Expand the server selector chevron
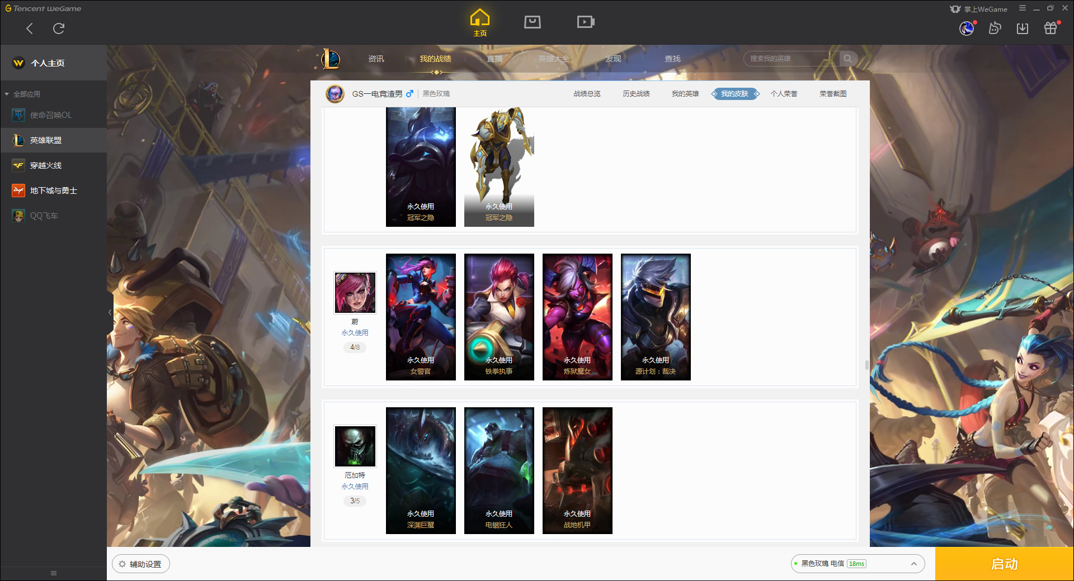This screenshot has height=581, width=1074. (x=913, y=564)
